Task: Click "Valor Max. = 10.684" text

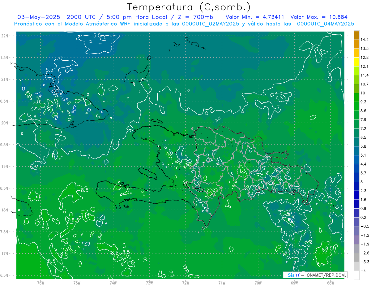Action: [319, 17]
